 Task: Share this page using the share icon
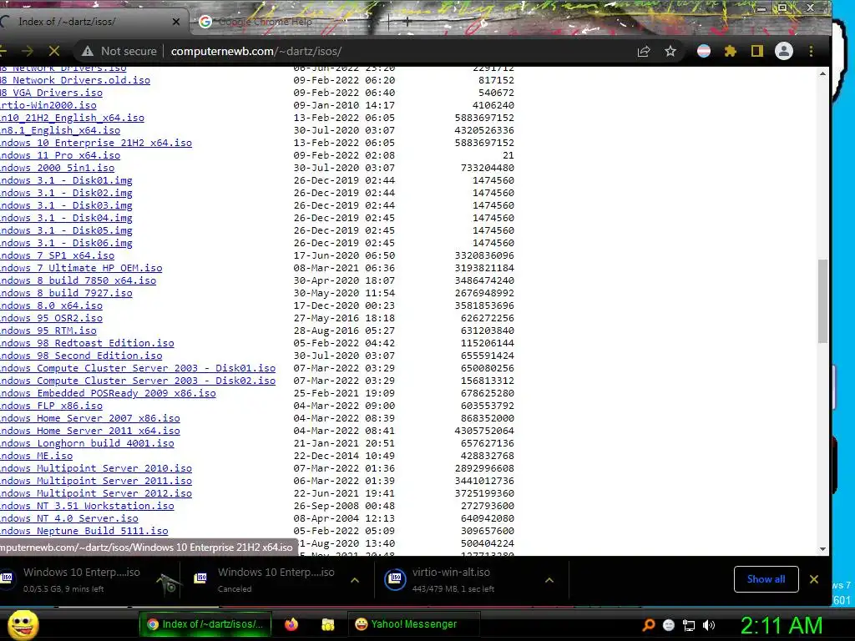[x=644, y=51]
